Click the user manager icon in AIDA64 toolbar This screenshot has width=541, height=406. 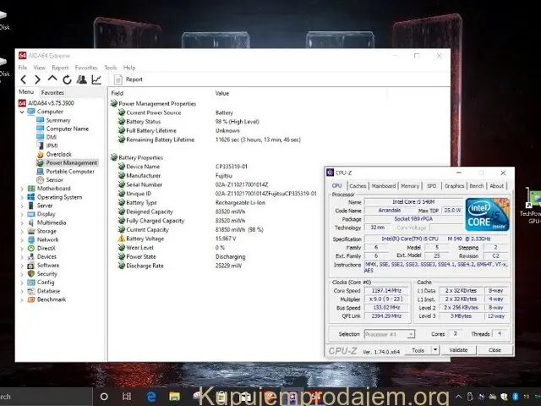click(81, 80)
